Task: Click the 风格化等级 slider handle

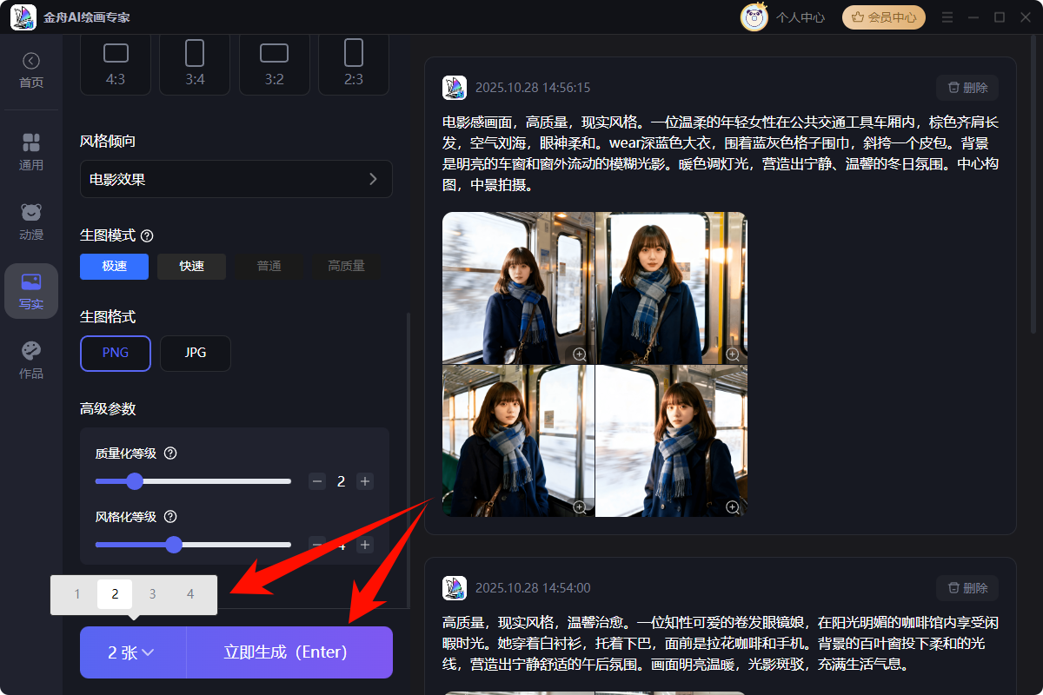Action: (174, 545)
